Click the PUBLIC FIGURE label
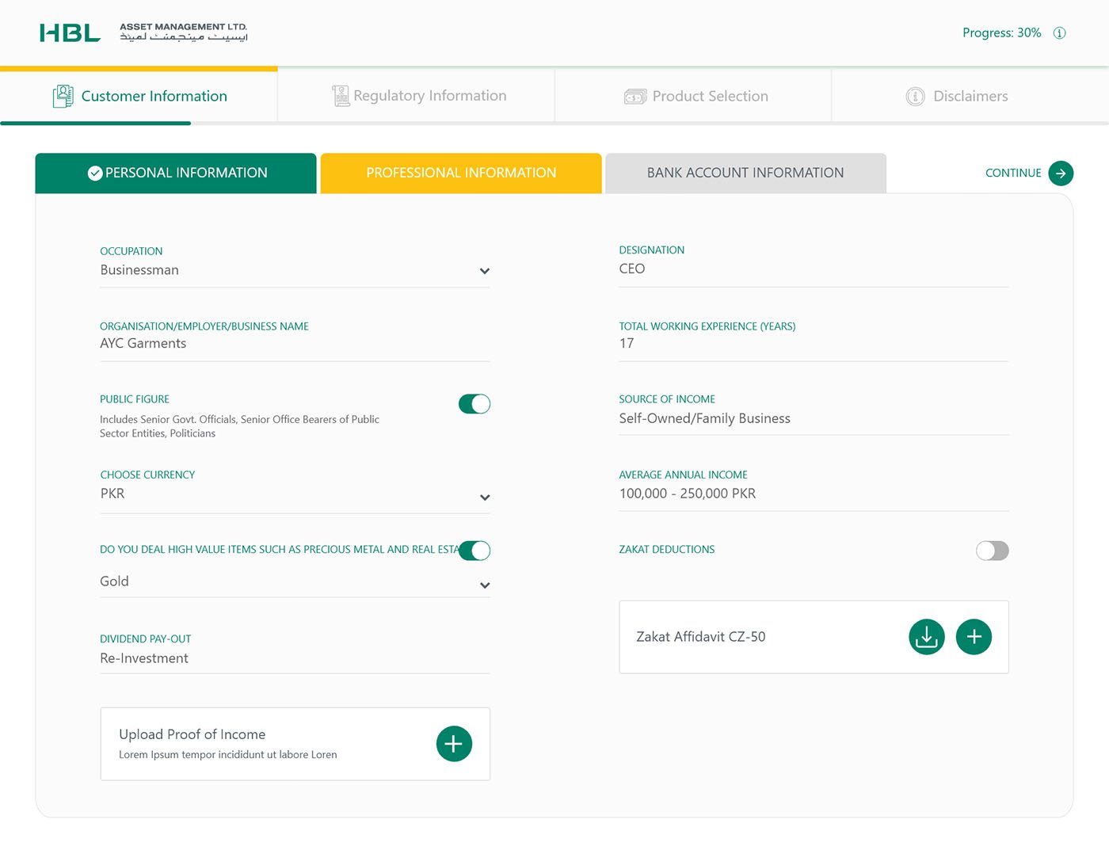Viewport: 1109px width, 850px height. pyautogui.click(x=135, y=399)
